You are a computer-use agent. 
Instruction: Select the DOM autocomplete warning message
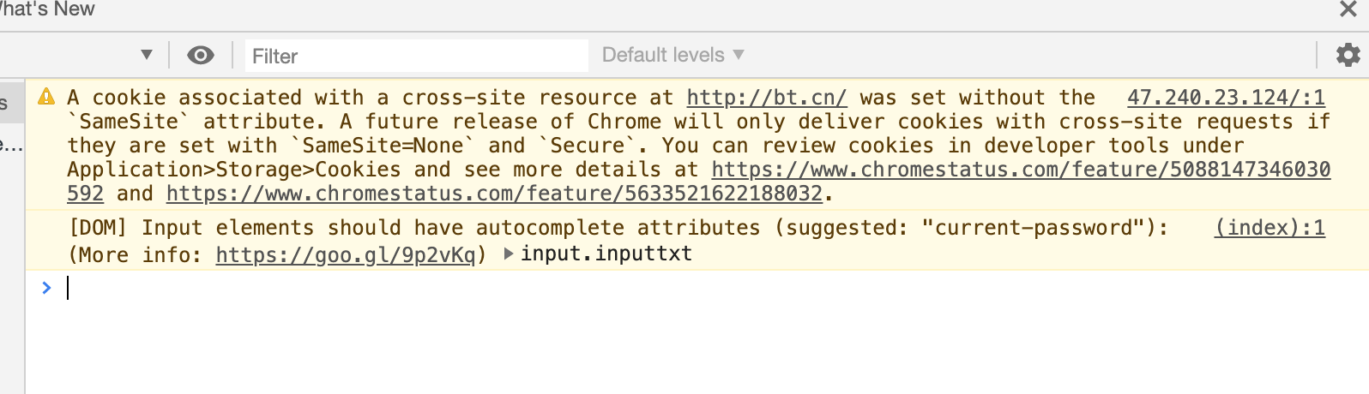[x=697, y=241]
